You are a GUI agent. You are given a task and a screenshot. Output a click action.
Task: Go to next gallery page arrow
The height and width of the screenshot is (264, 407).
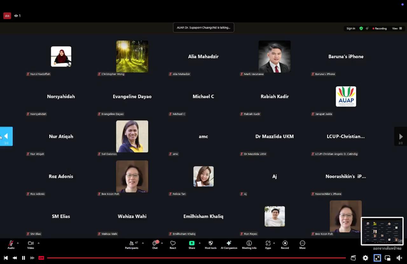[x=401, y=136]
